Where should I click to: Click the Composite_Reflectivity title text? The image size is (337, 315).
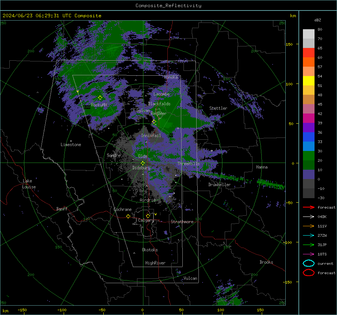(168, 6)
